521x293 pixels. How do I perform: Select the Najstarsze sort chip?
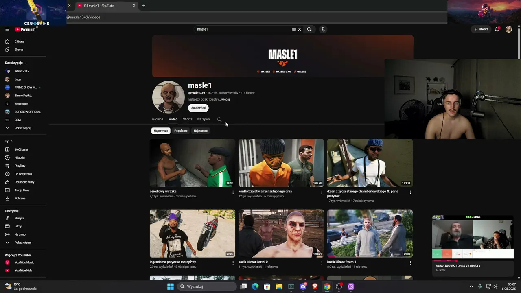point(201,131)
